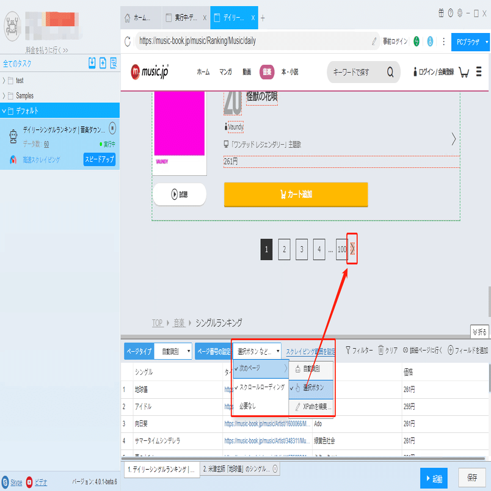Switch to the 実行中 tab

coord(186,18)
